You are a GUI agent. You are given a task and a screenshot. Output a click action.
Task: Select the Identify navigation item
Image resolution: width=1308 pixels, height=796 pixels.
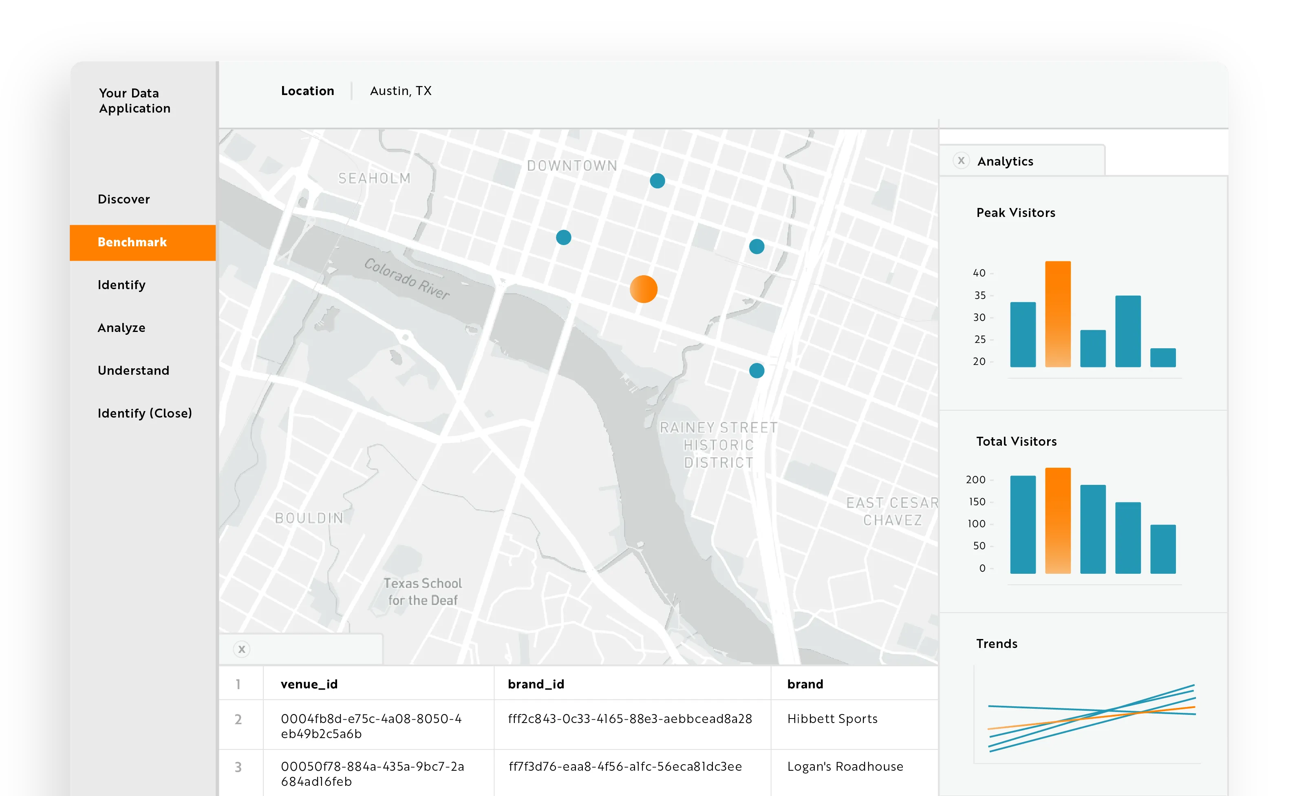[x=121, y=285]
